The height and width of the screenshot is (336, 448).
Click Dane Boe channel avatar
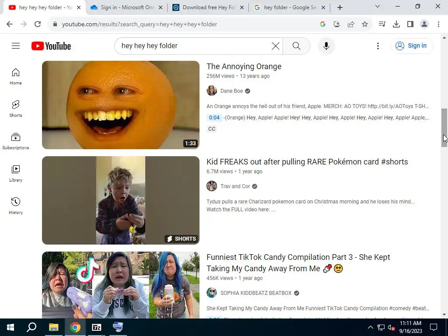pyautogui.click(x=212, y=91)
